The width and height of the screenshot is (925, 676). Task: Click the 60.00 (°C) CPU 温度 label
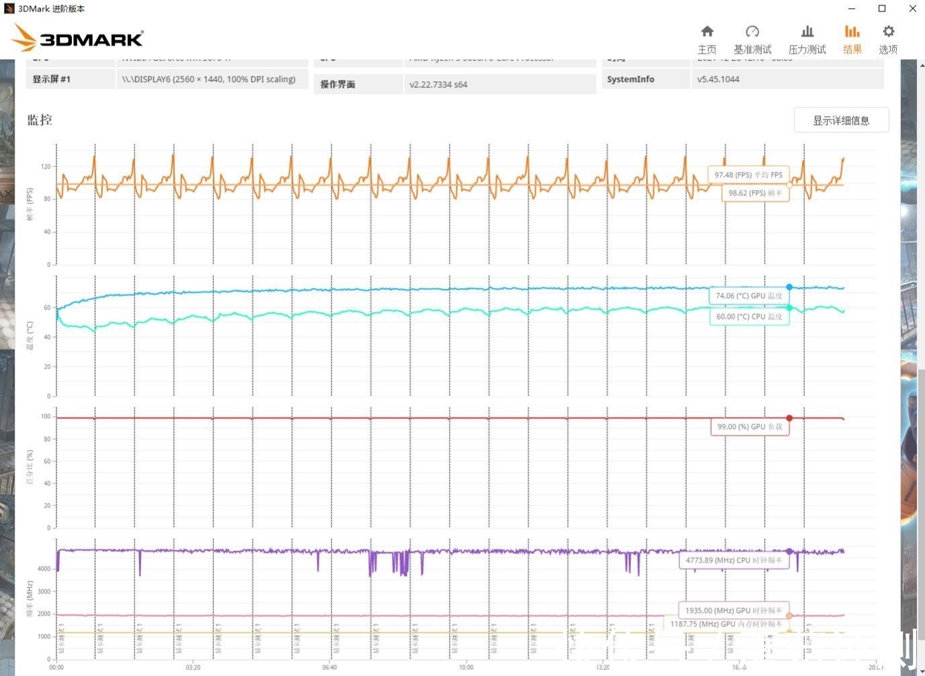tap(749, 316)
